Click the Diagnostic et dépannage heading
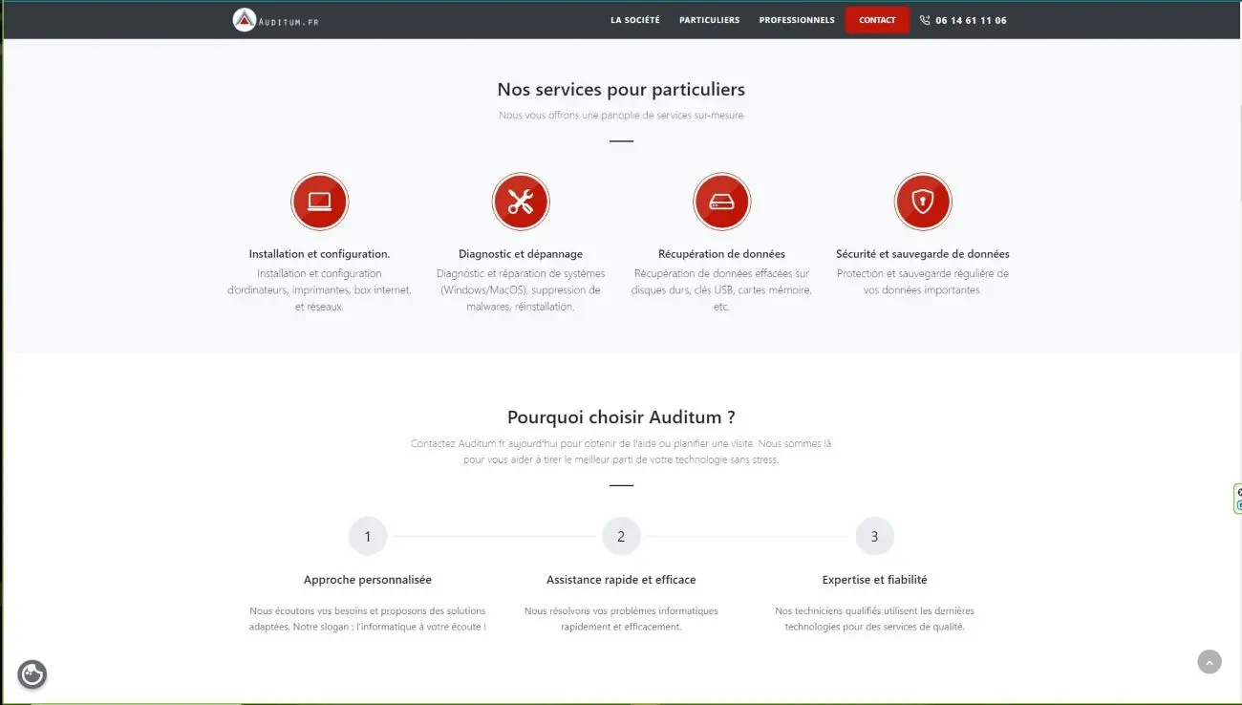 click(521, 254)
